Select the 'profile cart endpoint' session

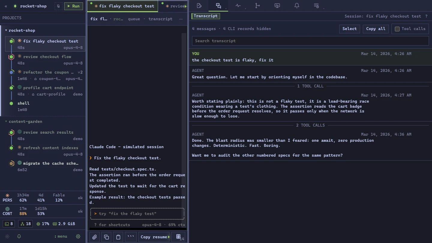click(45, 91)
